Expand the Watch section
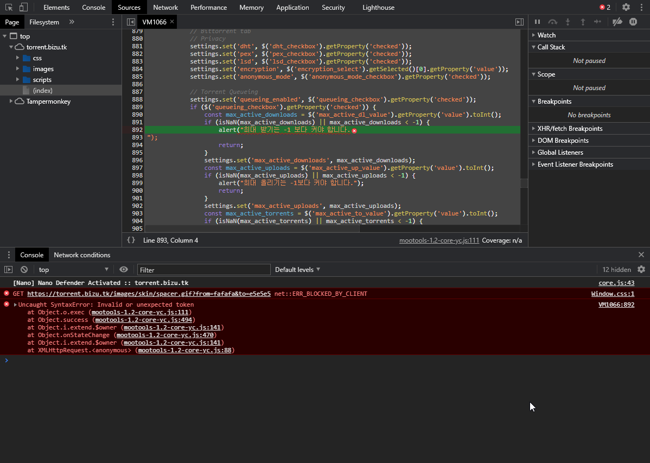650x463 pixels. (547, 35)
